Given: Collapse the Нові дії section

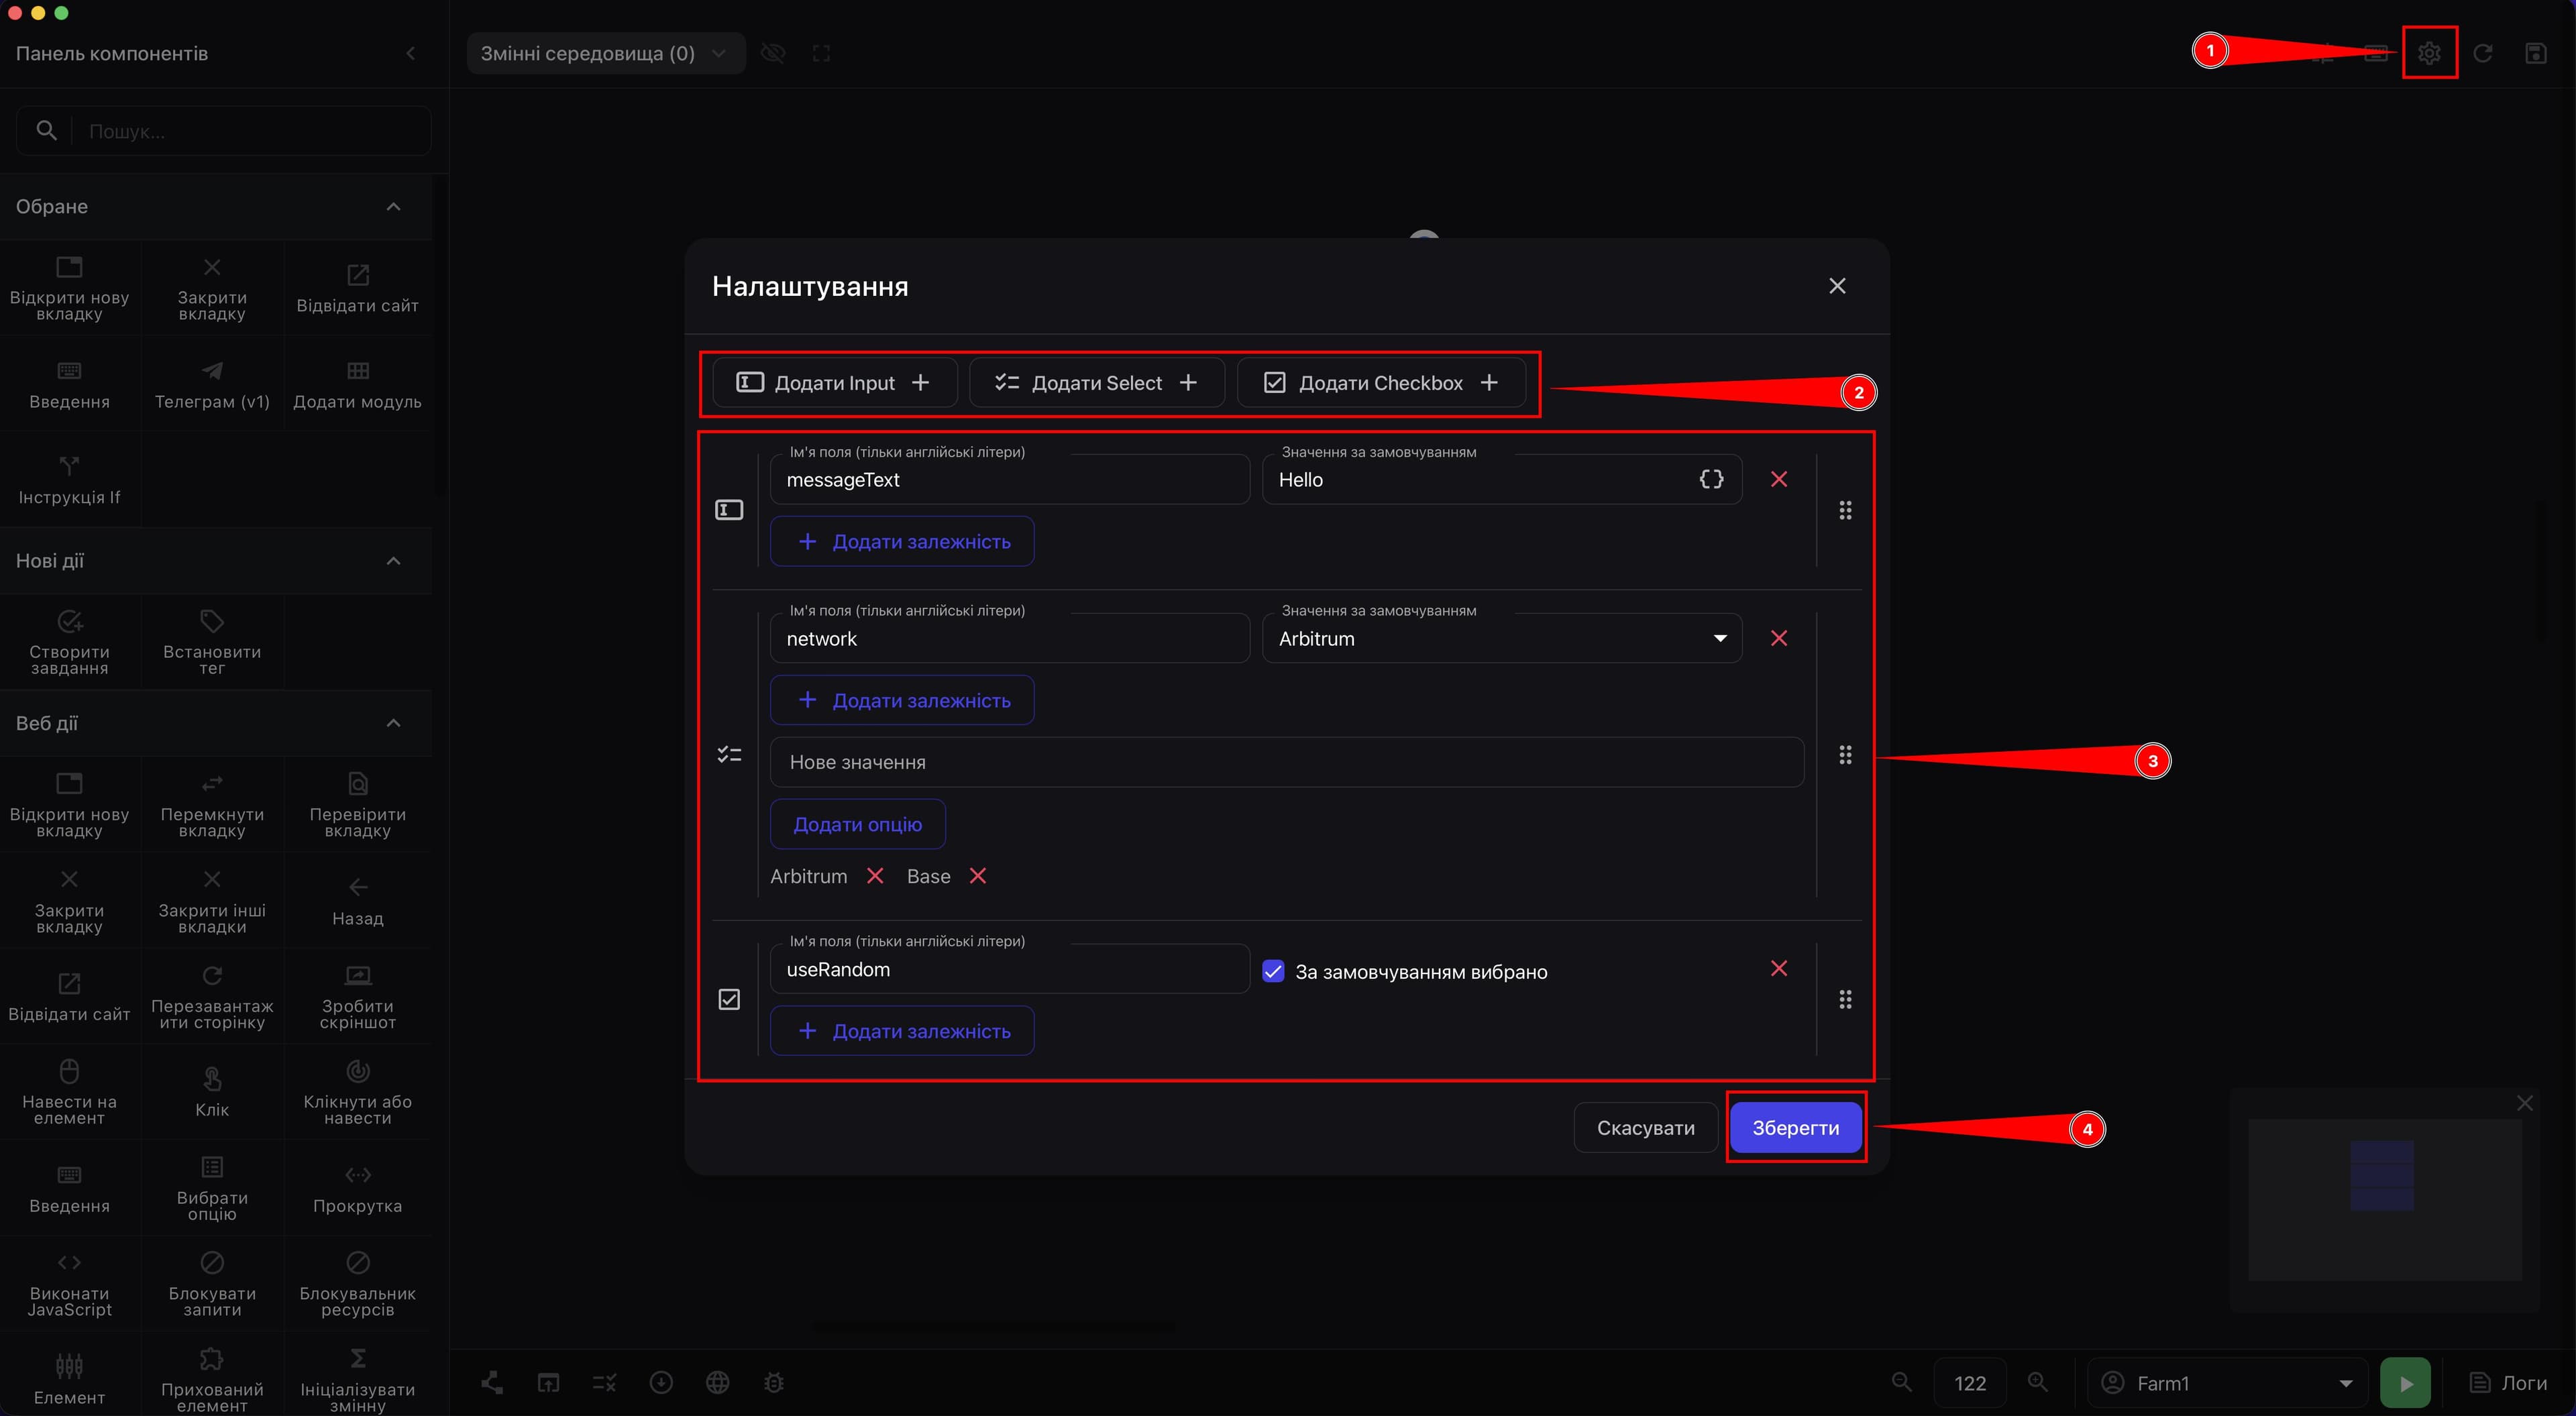Looking at the screenshot, I should tap(393, 561).
